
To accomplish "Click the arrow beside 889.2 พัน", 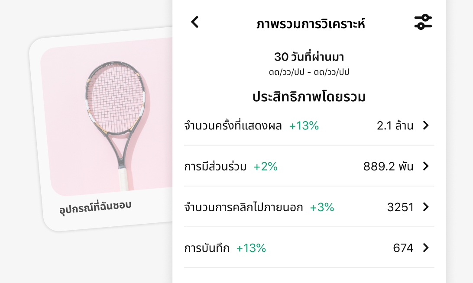I will pos(426,166).
